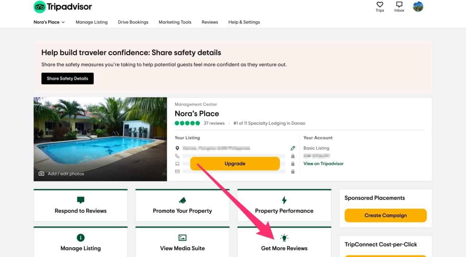The image size is (466, 257).
Task: Click the info icon above Manage Listing card
Action: coord(80,238)
